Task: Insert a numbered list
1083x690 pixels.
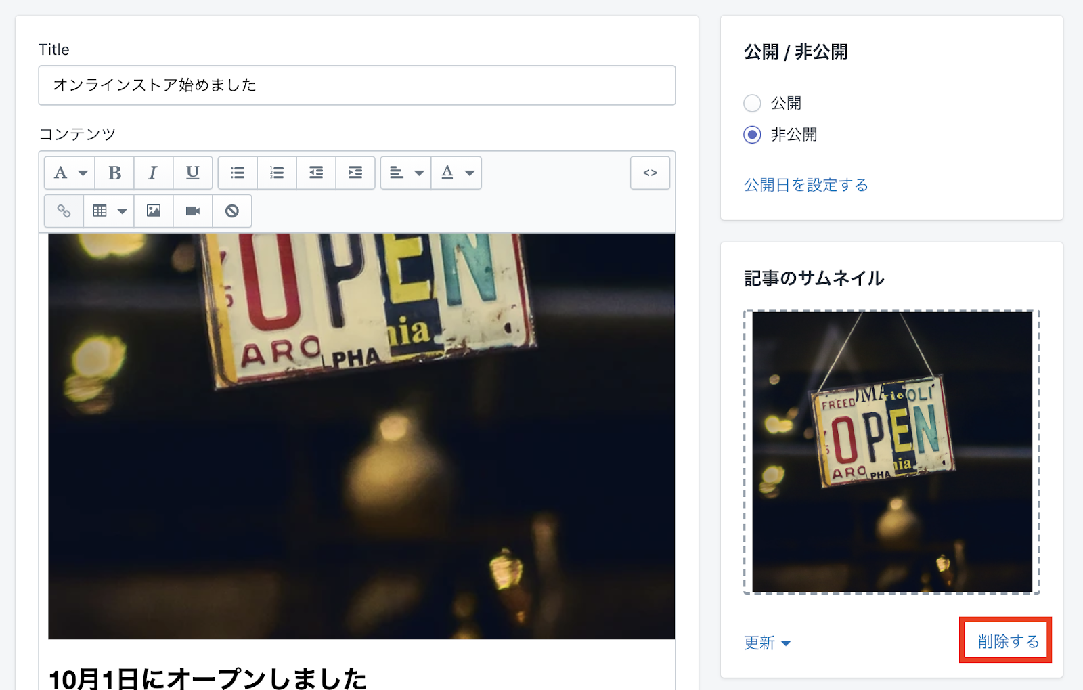Action: (x=277, y=173)
